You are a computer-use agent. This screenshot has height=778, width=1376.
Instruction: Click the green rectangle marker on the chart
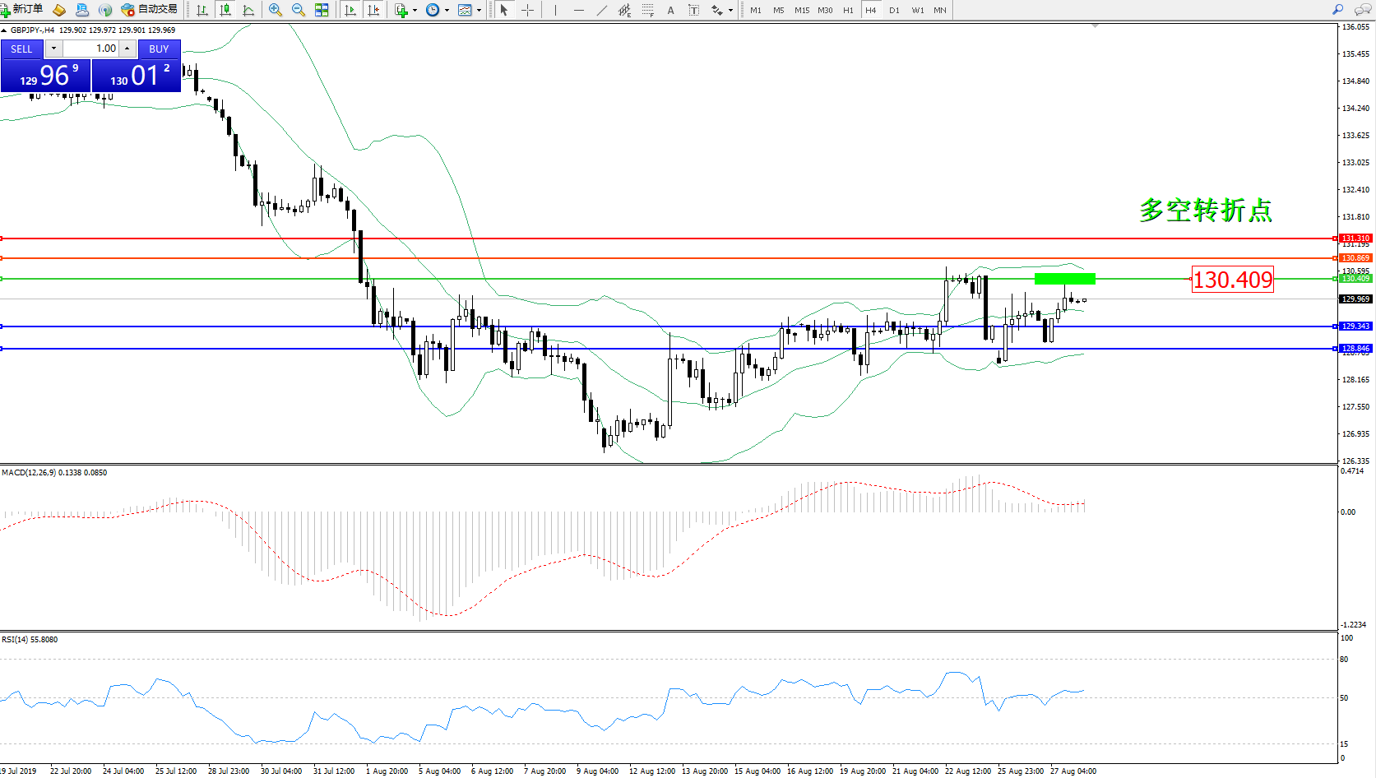[x=1064, y=279]
